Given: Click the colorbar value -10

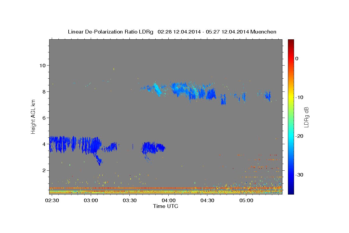Looking at the screenshot, I should point(300,97).
